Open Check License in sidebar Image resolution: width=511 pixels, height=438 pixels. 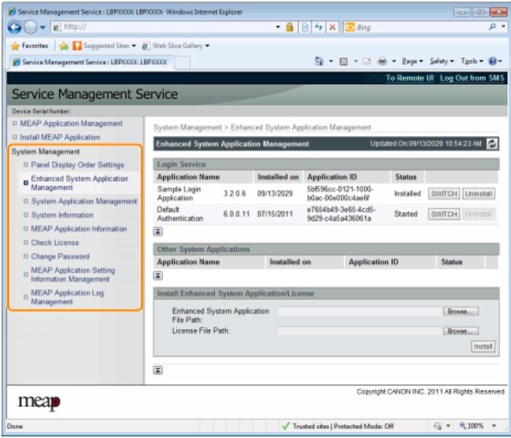click(x=55, y=243)
